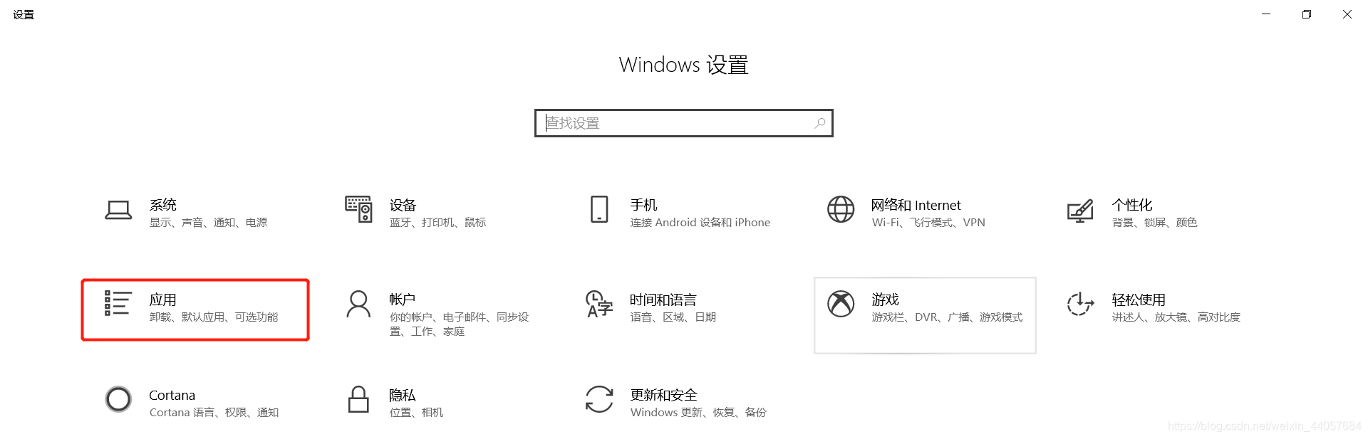Click the 设备 keyboard and speaker icon
Image resolution: width=1368 pixels, height=439 pixels.
click(x=358, y=209)
